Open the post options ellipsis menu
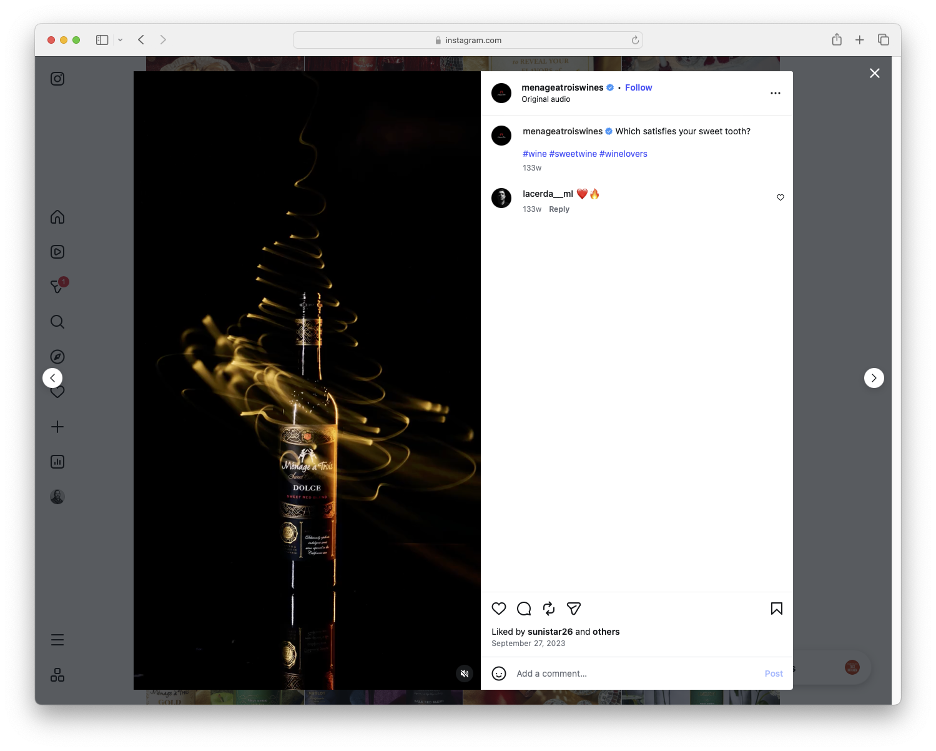 [775, 92]
